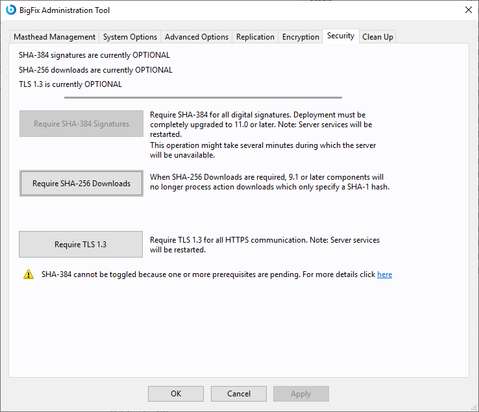Click the 'When SHA-256 Downloads are required' description
Screen dimensions: 479x412
click(x=269, y=182)
